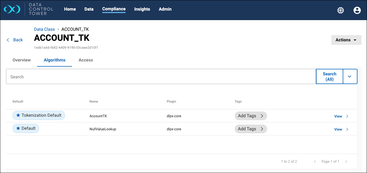Go to previous page arrow in pagination
Image resolution: width=367 pixels, height=173 pixels.
(x=315, y=162)
